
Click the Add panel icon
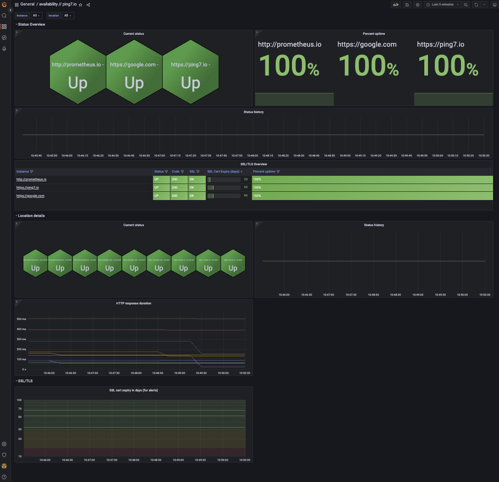click(395, 5)
